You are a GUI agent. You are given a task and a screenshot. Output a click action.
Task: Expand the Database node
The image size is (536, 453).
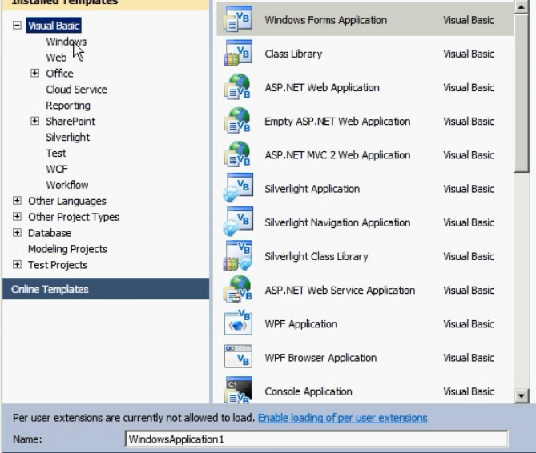17,232
